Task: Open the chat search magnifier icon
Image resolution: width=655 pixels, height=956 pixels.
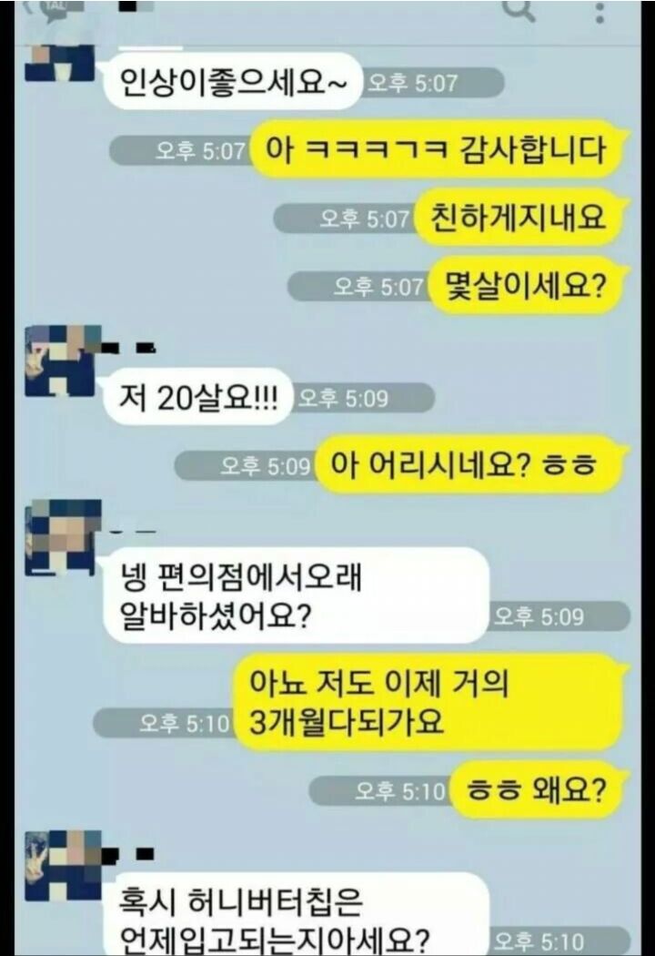Action: click(x=519, y=9)
